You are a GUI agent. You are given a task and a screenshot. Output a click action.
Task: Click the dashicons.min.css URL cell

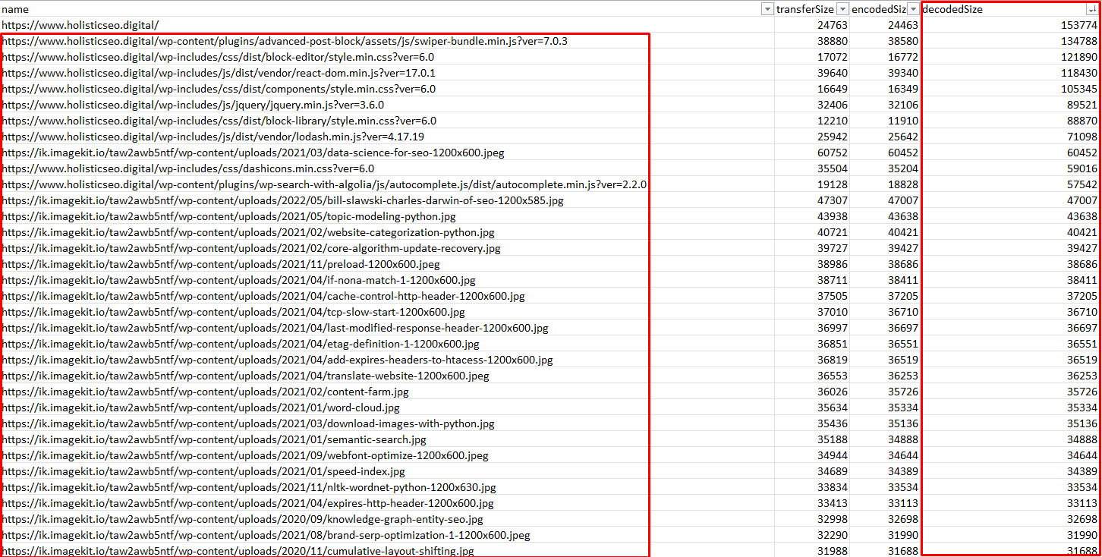click(387, 168)
